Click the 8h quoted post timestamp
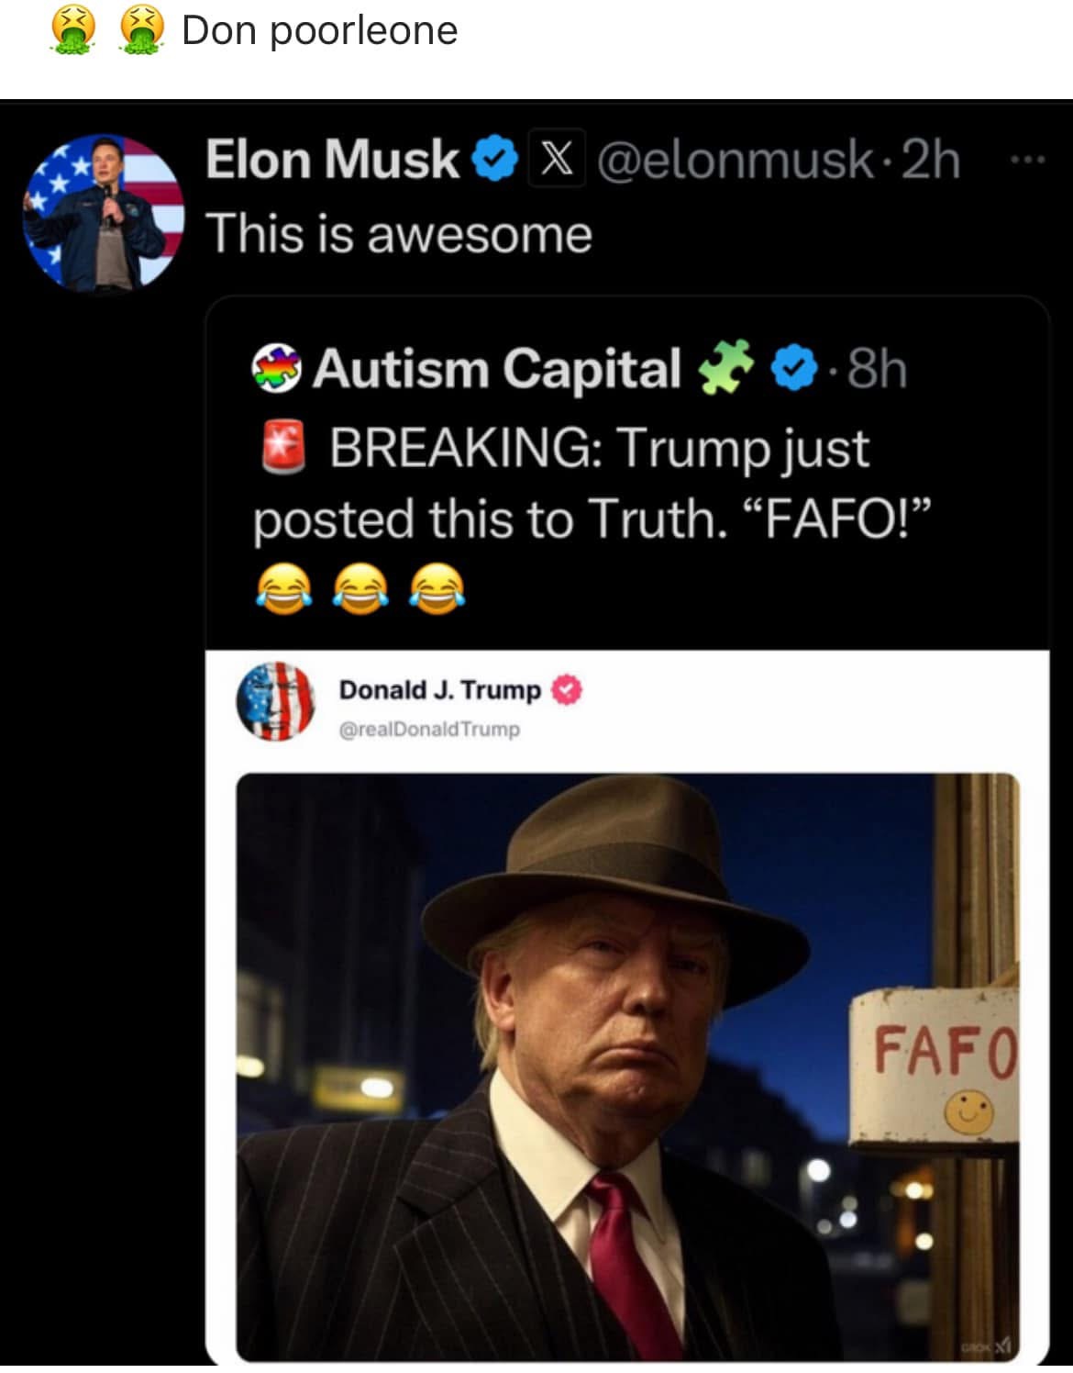This screenshot has width=1073, height=1373. 877,370
